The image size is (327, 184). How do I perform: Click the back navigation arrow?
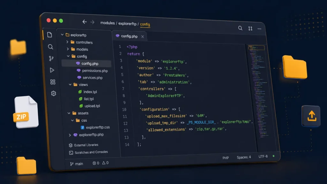click(x=84, y=22)
